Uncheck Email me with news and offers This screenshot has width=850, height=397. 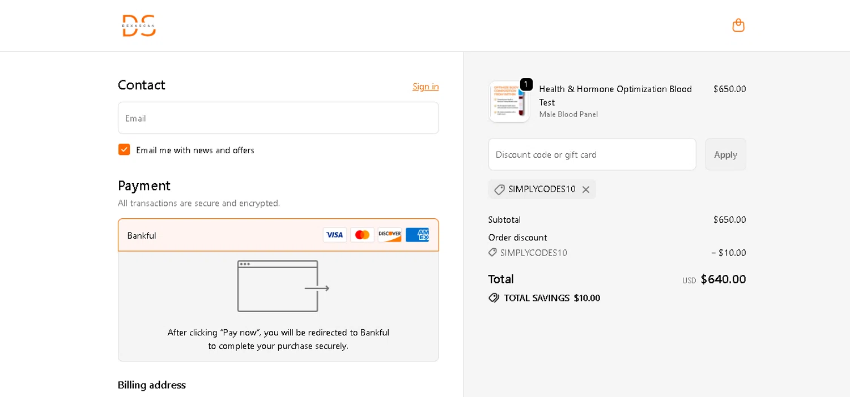(x=124, y=150)
